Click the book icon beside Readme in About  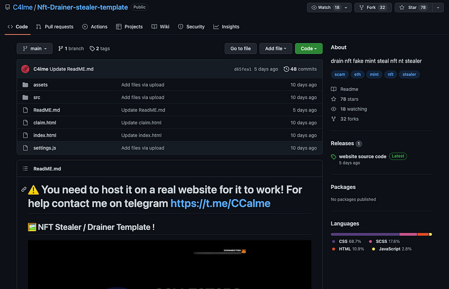pyautogui.click(x=334, y=89)
